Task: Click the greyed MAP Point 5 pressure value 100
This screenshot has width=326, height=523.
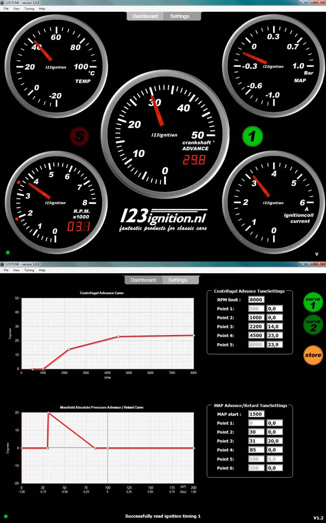Action: (x=257, y=459)
